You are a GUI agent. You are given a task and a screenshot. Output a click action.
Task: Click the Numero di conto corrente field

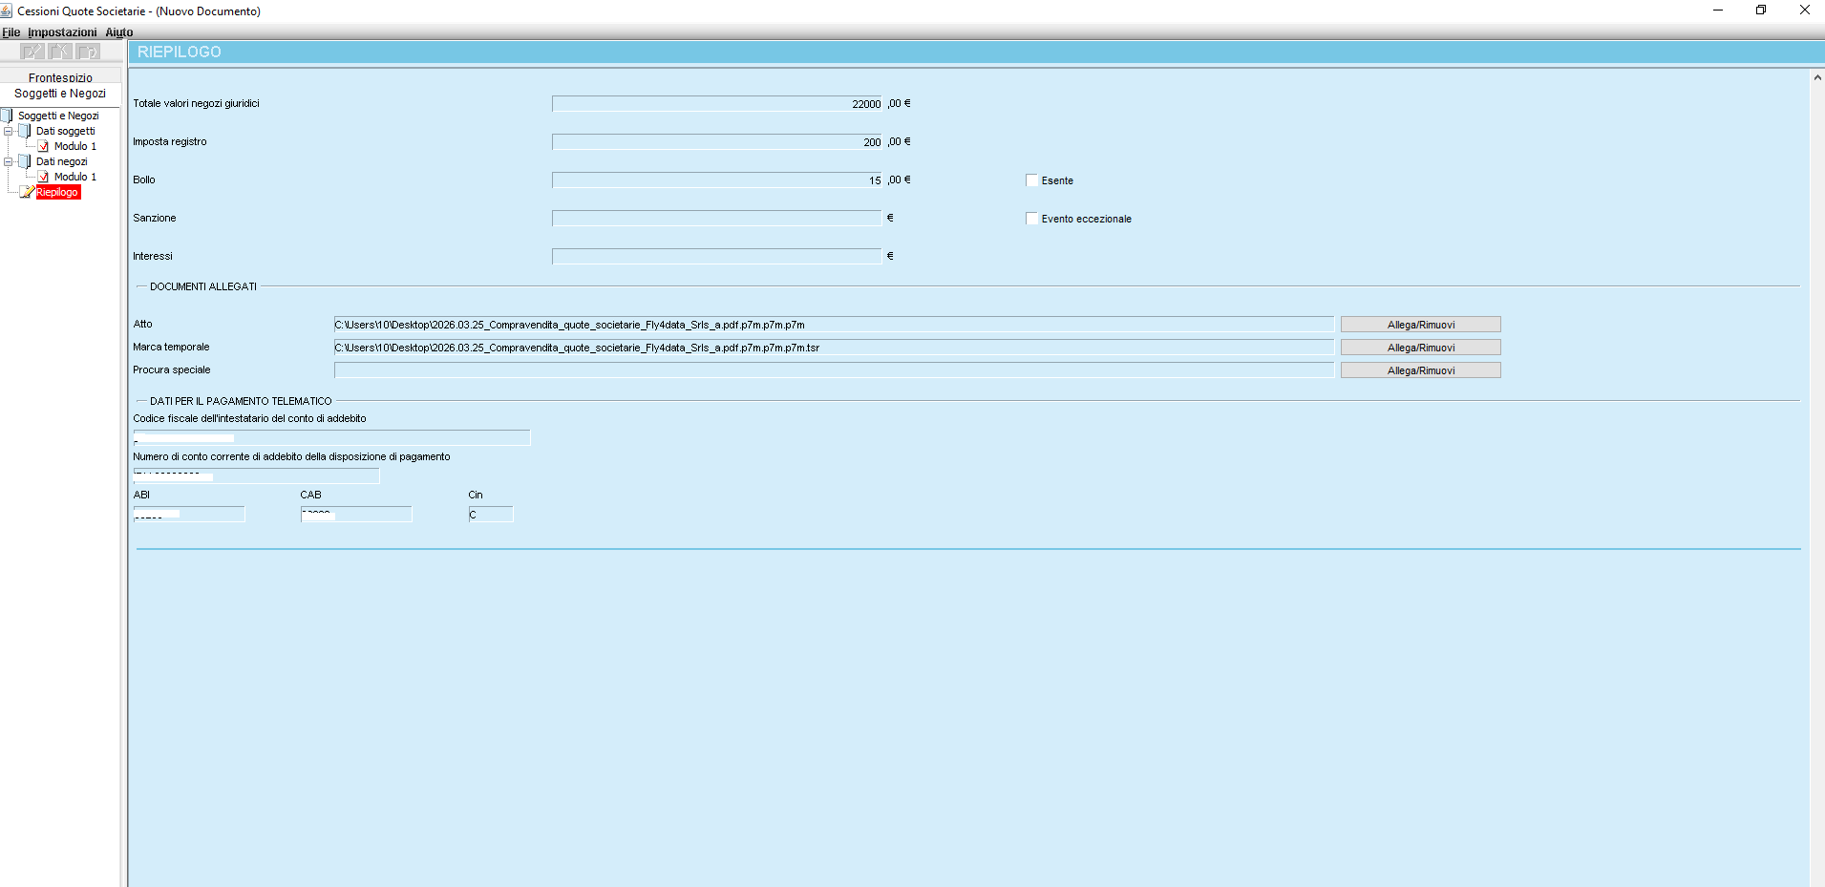256,475
